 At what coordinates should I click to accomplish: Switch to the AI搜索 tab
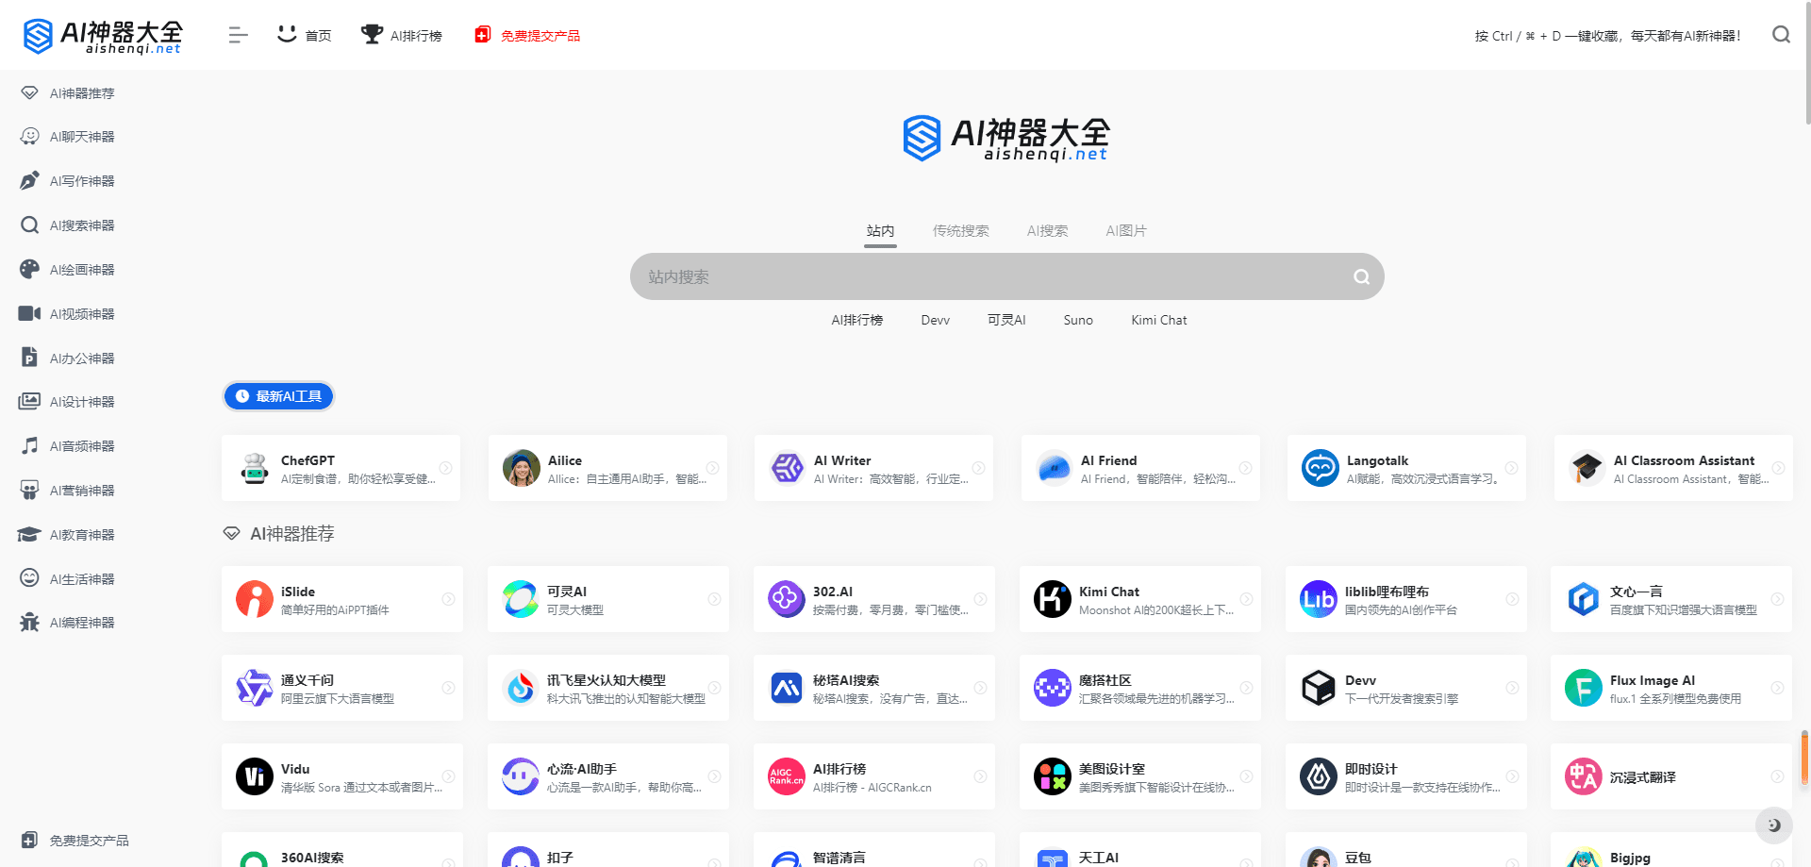coord(1048,231)
